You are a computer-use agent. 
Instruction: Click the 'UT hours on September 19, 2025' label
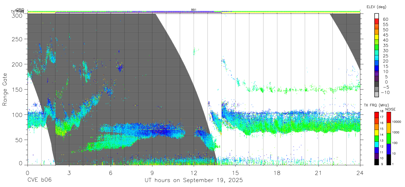tap(194, 180)
